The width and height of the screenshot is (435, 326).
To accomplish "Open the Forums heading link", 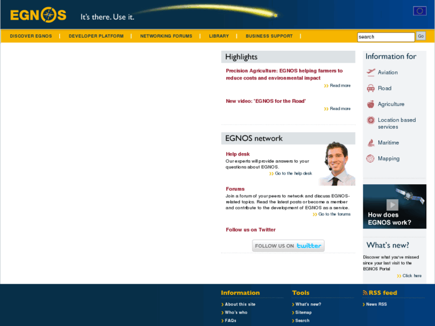I will [235, 189].
